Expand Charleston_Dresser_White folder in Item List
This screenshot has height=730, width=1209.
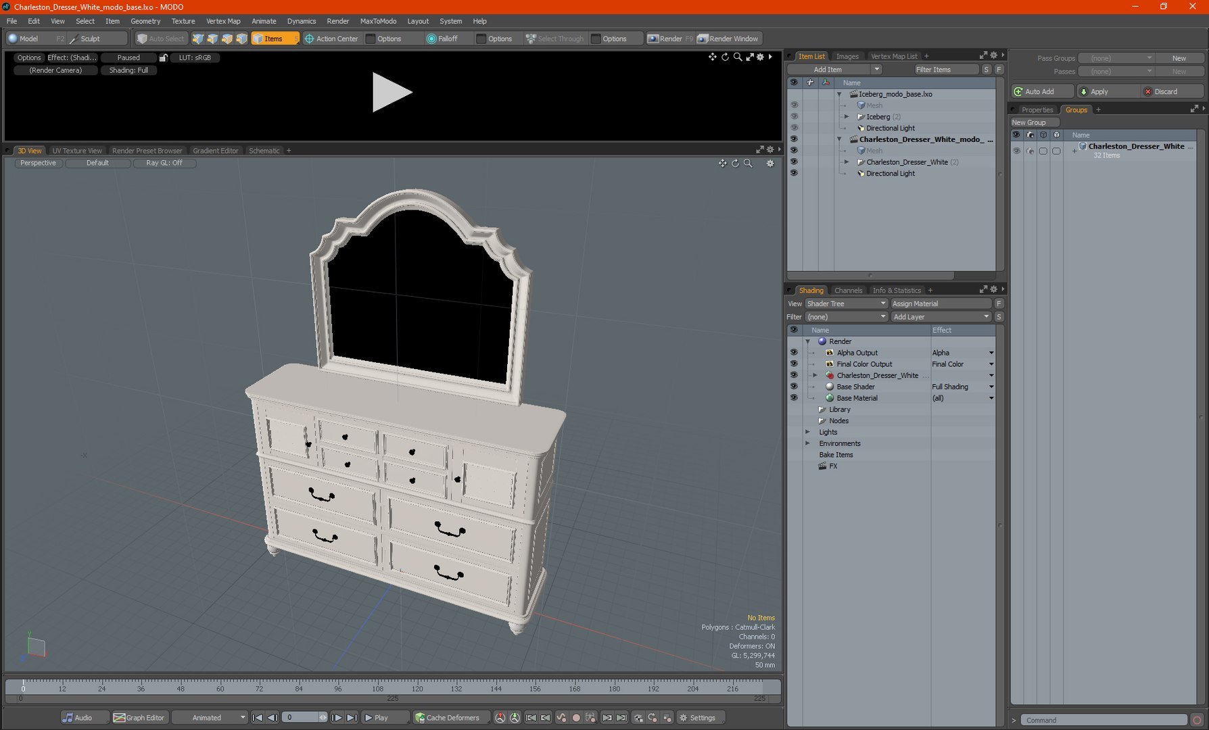tap(847, 162)
